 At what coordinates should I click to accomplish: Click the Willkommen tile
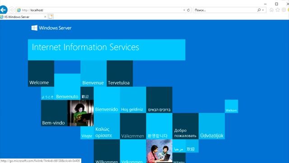click(107, 151)
